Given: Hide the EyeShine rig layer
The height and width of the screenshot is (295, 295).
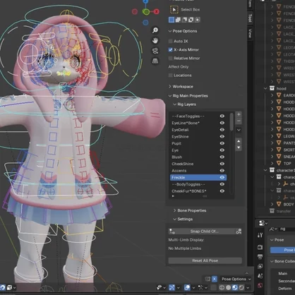Looking at the screenshot, I should 222,136.
